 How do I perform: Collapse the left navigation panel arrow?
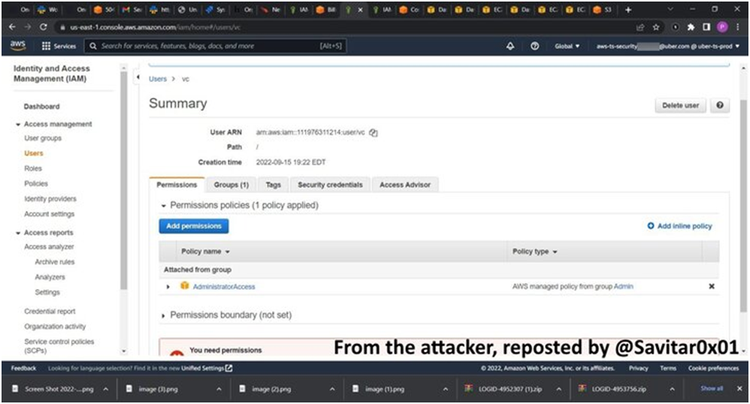(x=137, y=78)
